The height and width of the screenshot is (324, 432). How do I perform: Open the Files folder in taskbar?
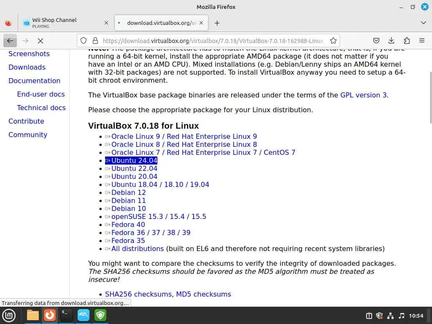tap(33, 315)
